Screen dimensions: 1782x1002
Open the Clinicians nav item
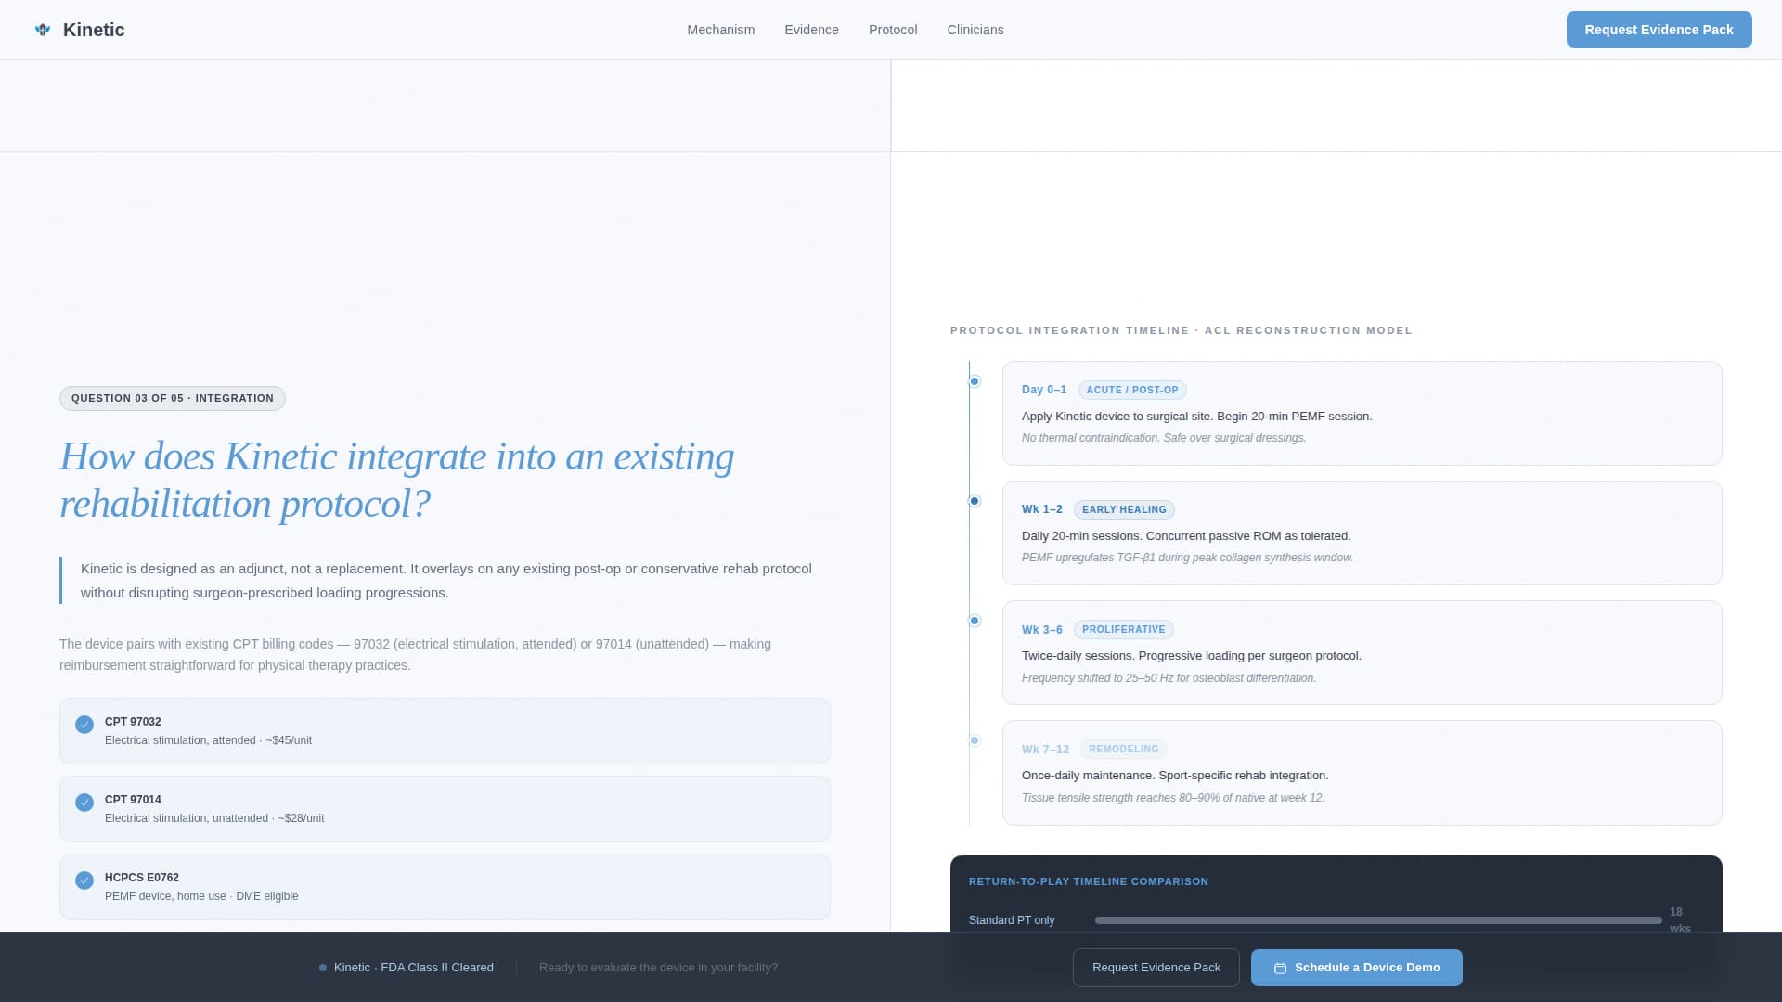[975, 30]
